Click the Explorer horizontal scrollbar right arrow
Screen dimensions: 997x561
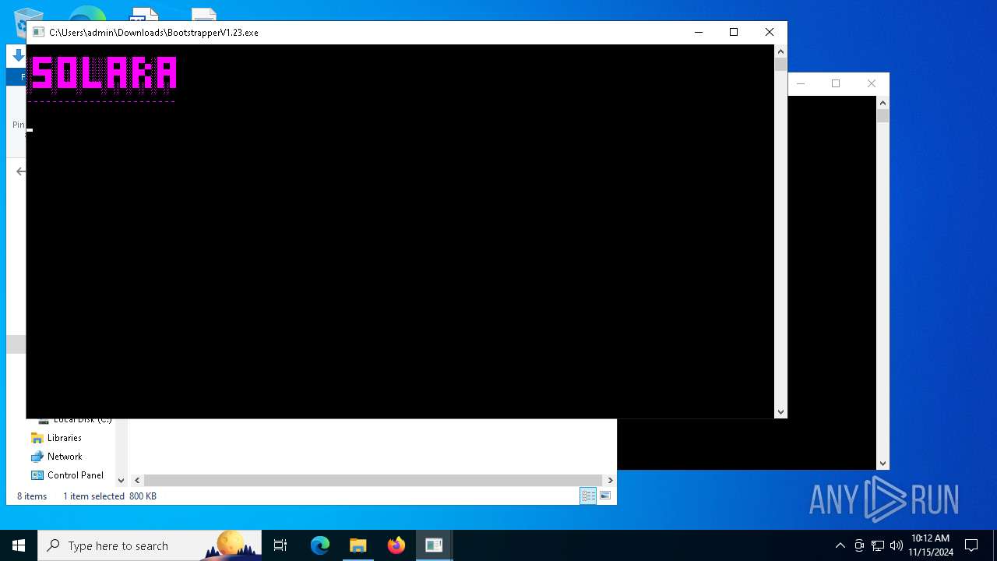click(x=610, y=480)
